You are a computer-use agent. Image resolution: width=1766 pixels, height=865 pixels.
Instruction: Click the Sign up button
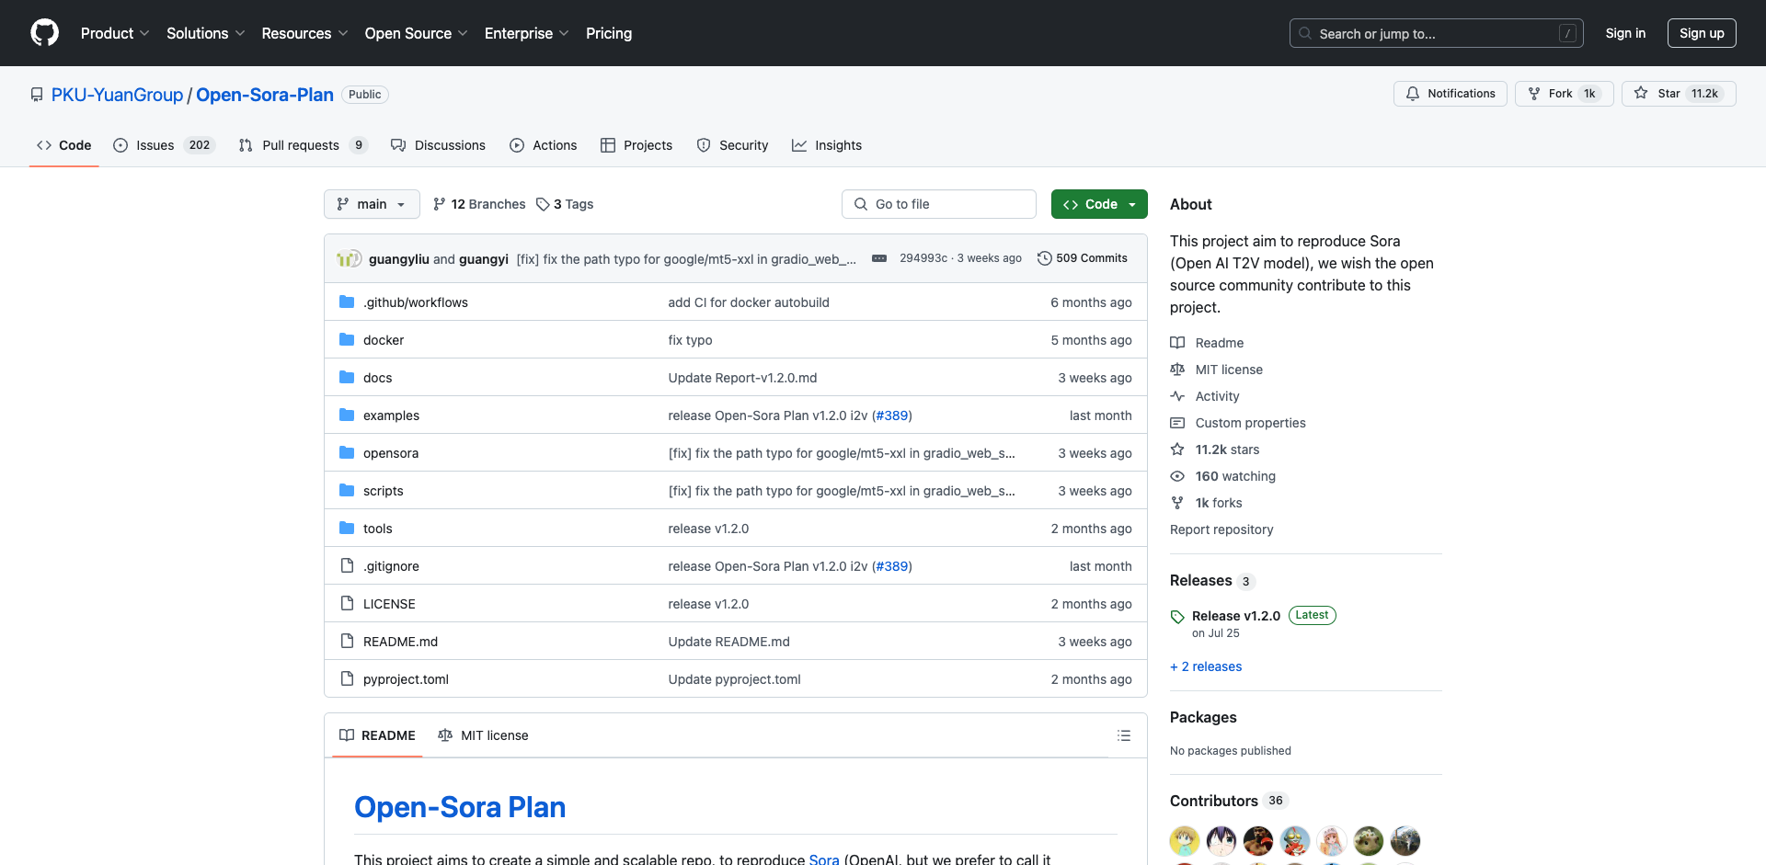point(1702,33)
